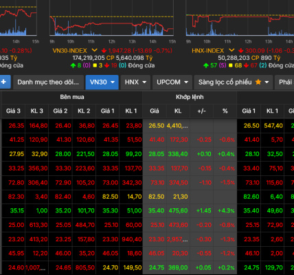This screenshot has height=275, width=294.
Task: Click the green up arrow beside 57 gainers
Action: 206,65
